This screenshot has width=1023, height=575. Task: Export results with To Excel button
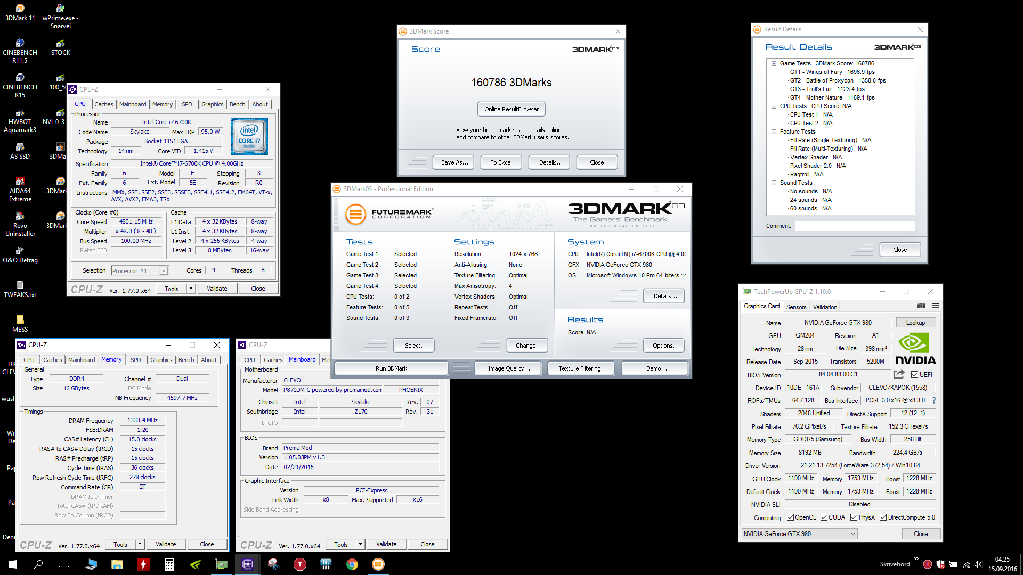tap(501, 162)
